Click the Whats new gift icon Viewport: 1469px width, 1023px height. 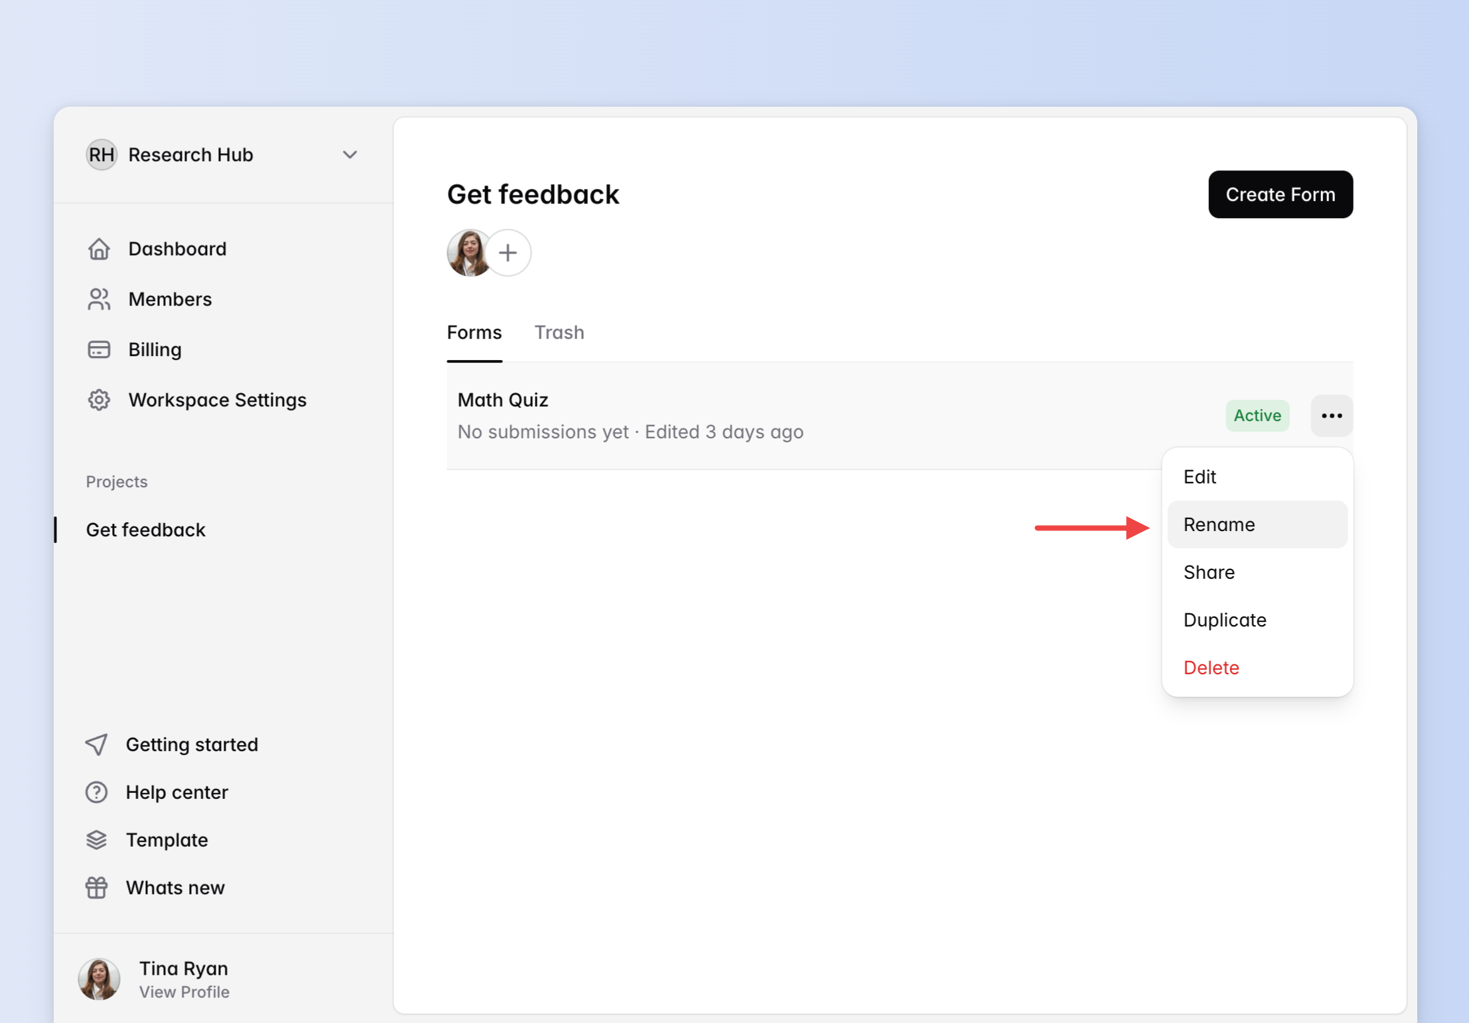coord(96,888)
